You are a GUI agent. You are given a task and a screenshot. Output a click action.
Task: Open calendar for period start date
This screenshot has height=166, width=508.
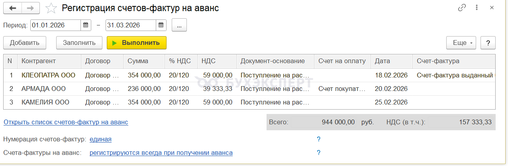tap(86, 25)
